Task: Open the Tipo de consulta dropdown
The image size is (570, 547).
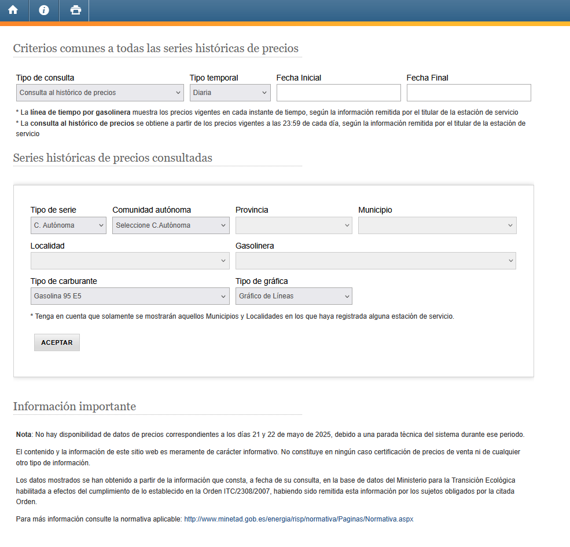Action: (100, 93)
